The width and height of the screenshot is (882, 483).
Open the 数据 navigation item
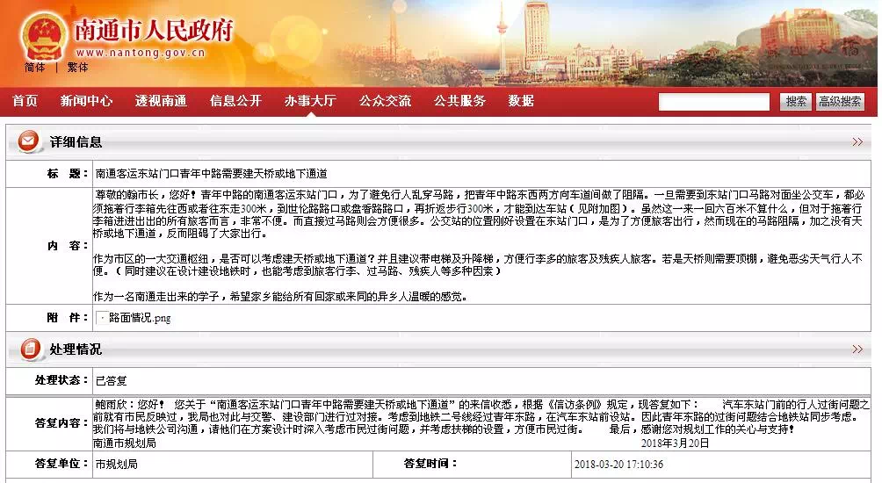tap(521, 101)
